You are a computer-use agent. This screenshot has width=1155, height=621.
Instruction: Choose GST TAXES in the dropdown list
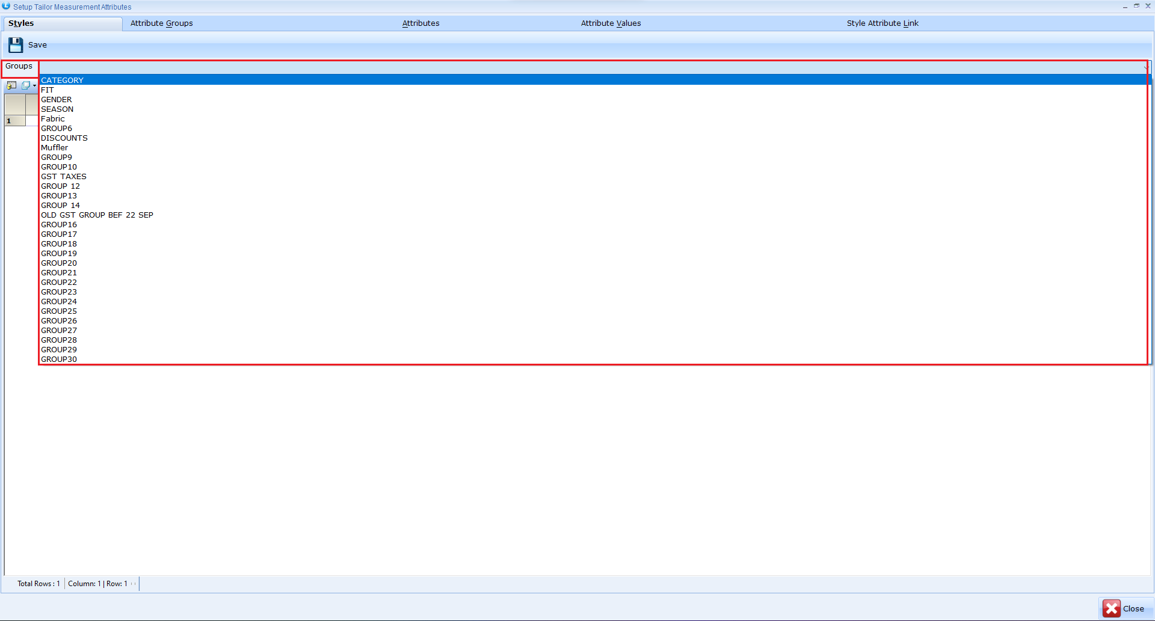coord(64,177)
